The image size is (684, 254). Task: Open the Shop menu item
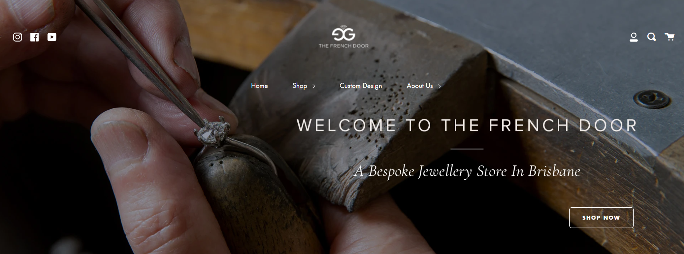click(x=300, y=86)
